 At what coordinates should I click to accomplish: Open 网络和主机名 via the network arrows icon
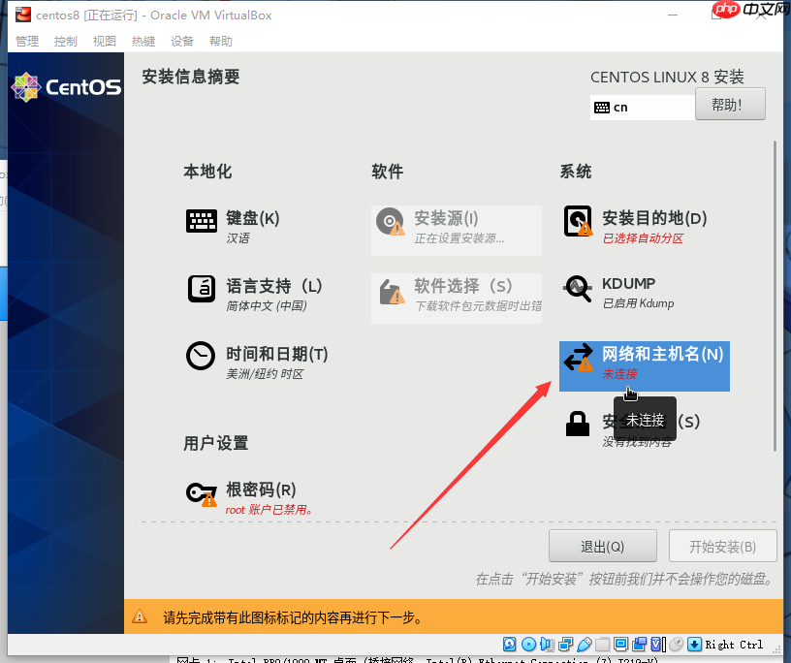click(579, 358)
